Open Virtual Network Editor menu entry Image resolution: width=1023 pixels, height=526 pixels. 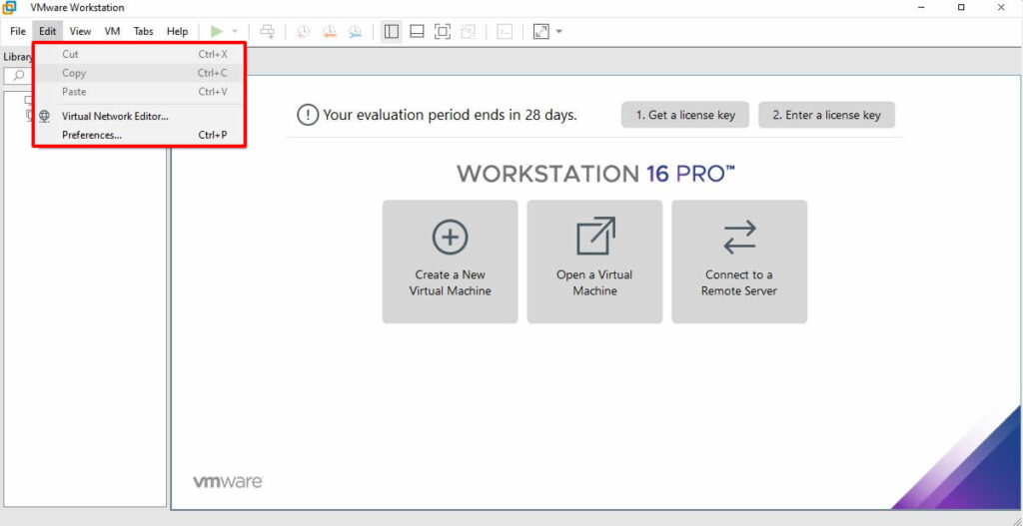(140, 117)
